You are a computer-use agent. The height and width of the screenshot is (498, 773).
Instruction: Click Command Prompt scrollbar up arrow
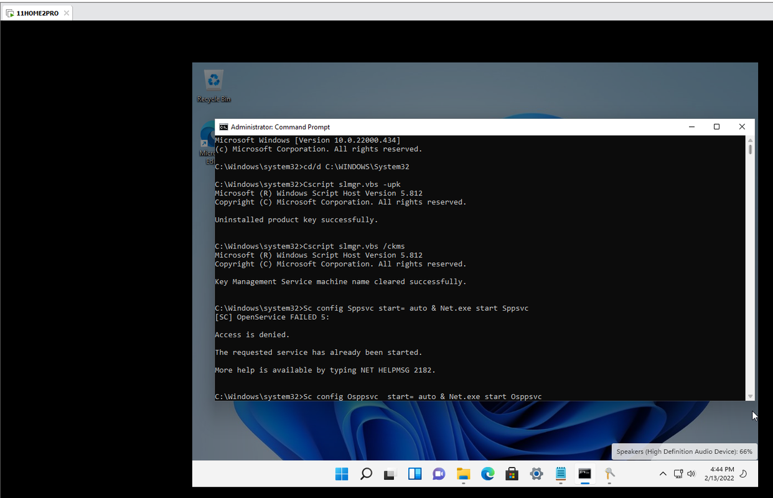750,140
